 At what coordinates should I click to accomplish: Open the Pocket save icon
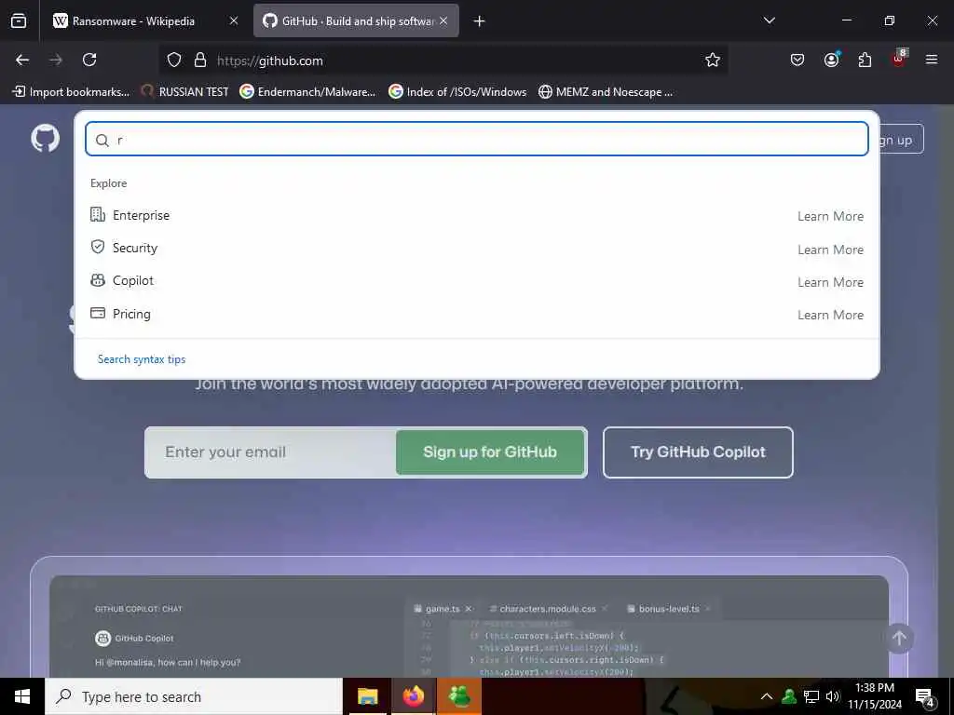(x=797, y=60)
